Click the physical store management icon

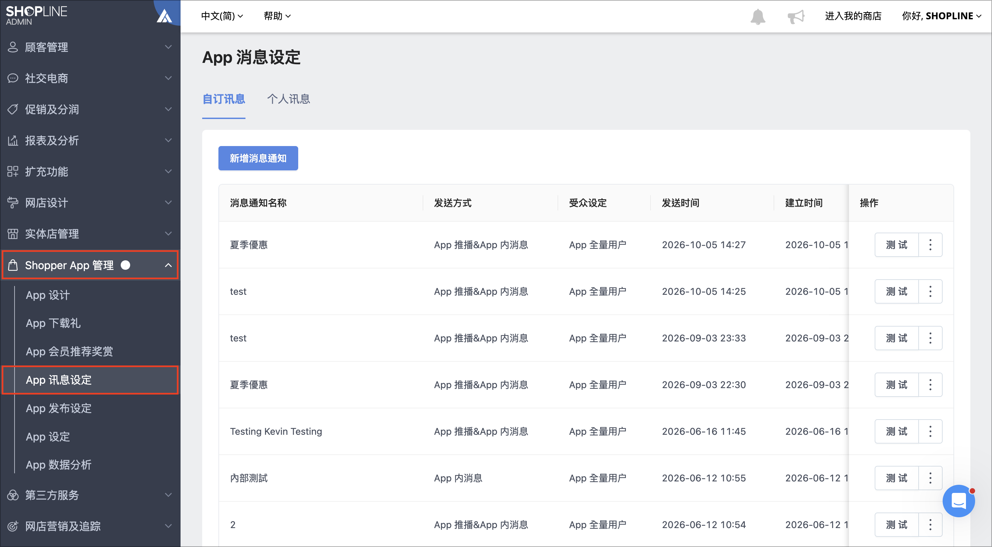pos(13,234)
